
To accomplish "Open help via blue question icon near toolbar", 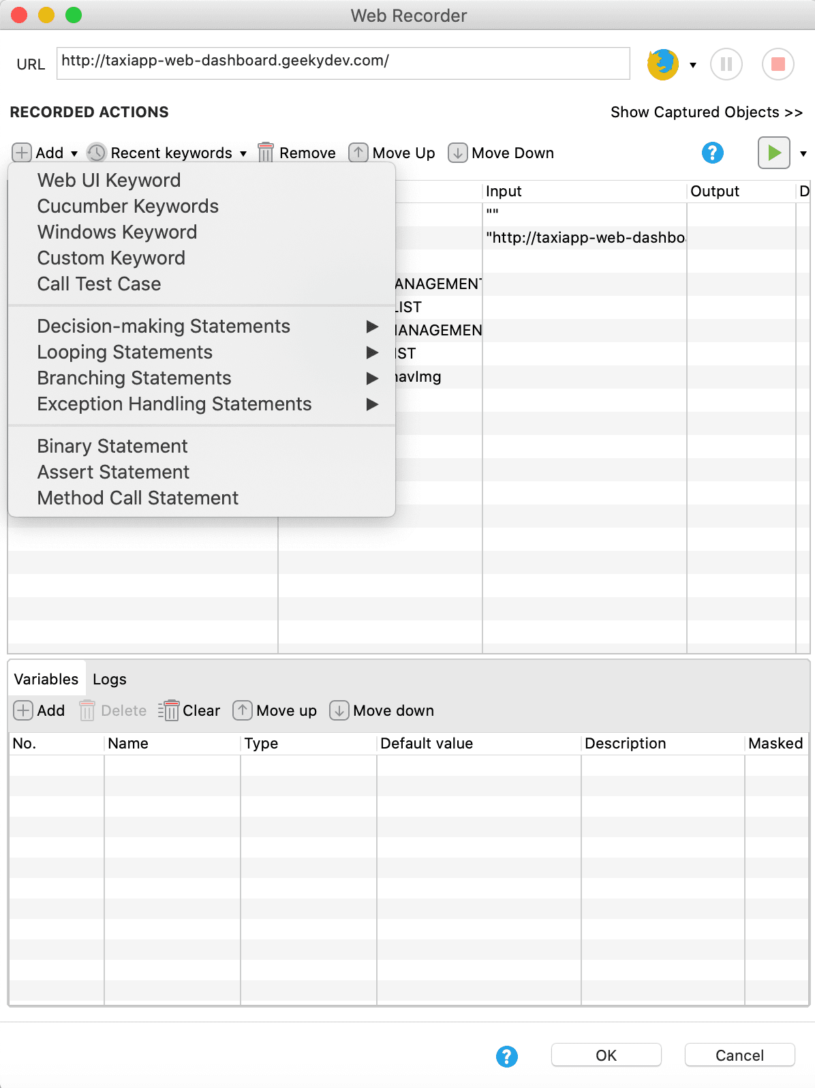I will click(x=712, y=153).
